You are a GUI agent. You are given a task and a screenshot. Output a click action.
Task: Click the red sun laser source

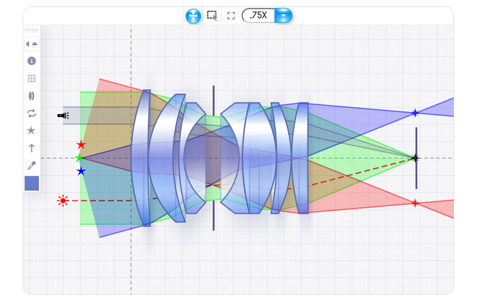(x=63, y=201)
